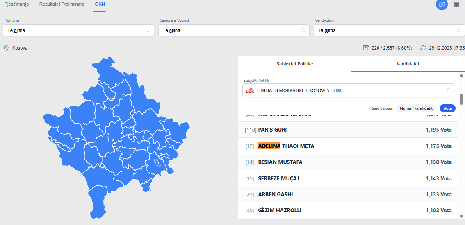This screenshot has height=225, width=465.
Task: Click the Kosova location pin icon
Action: 6,48
